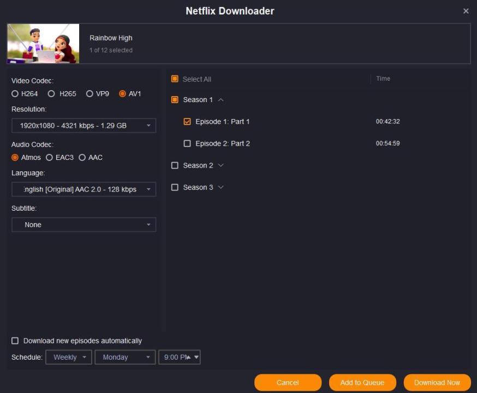
Task: Enable Download new episodes automatically
Action: (x=15, y=341)
